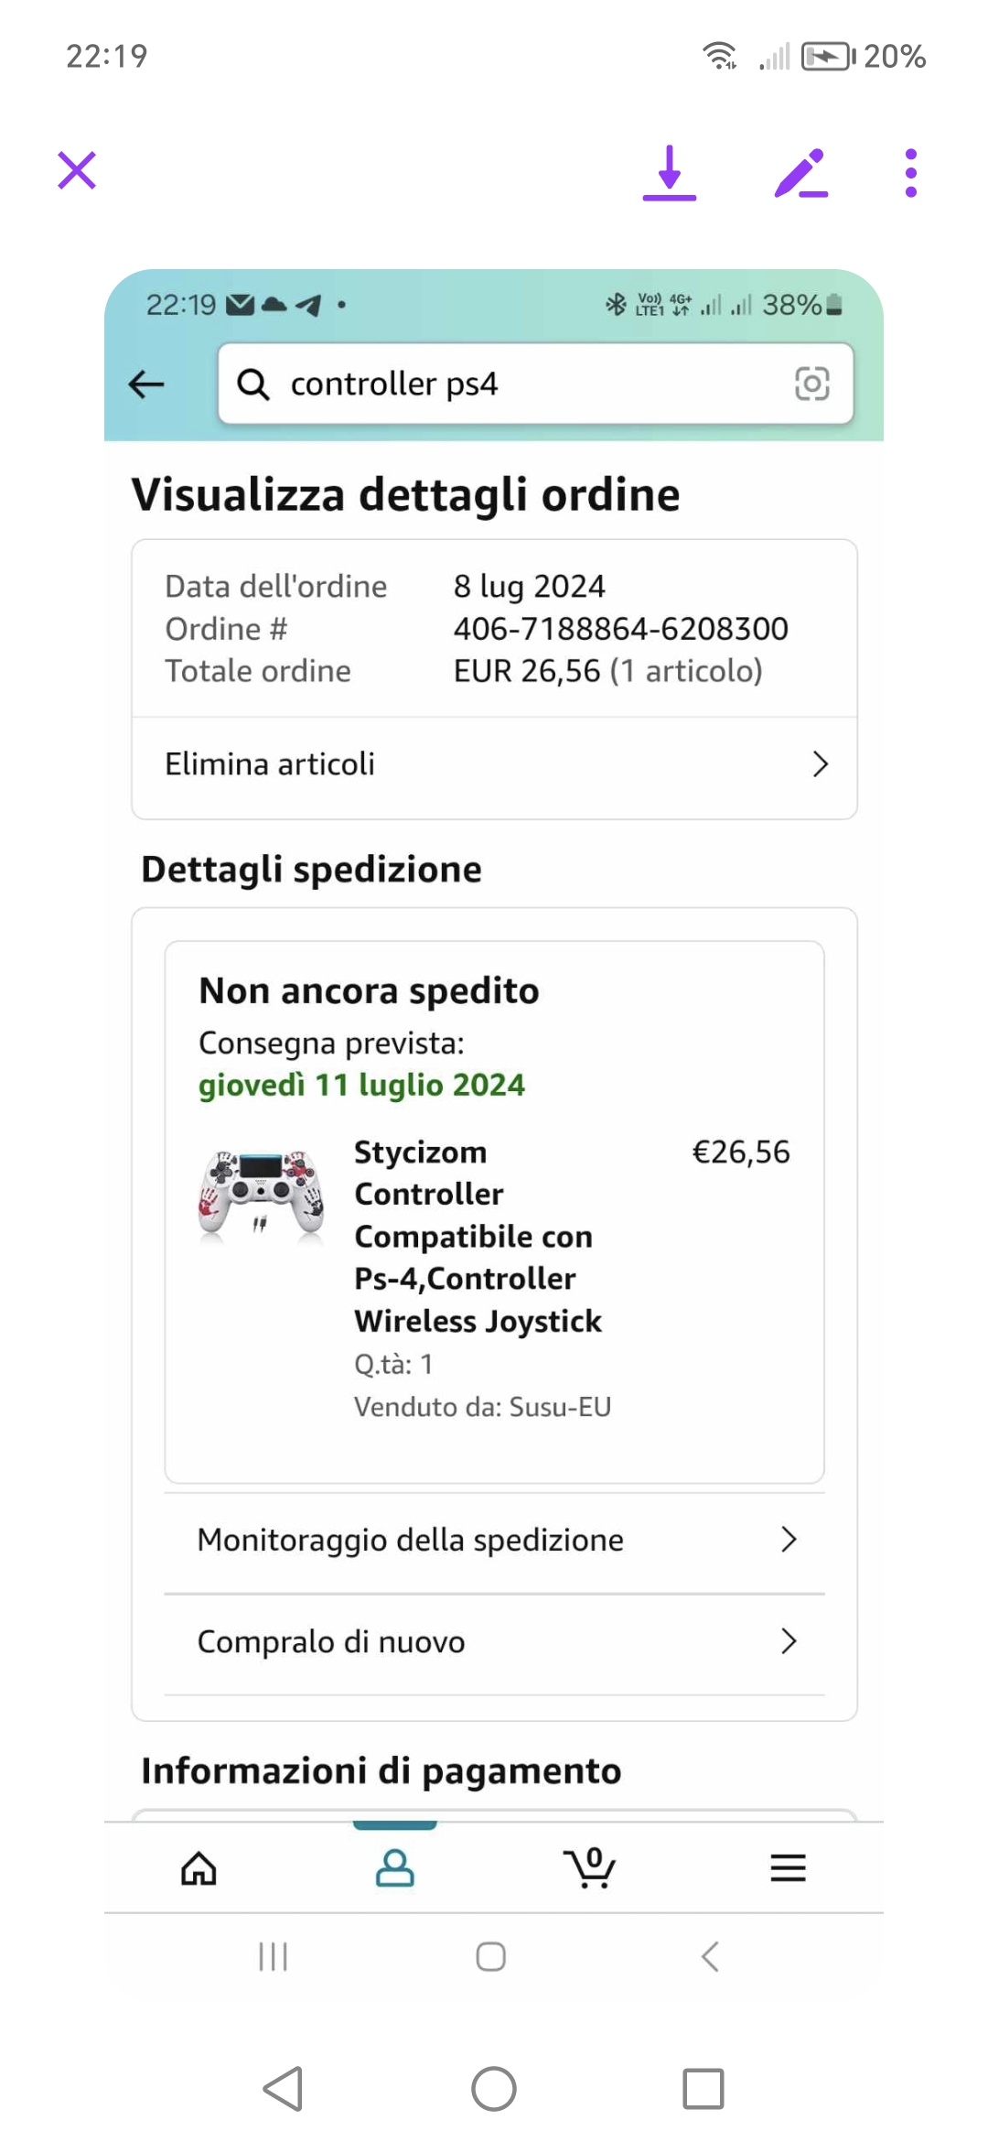Expand the 'Elimina articoli' chevron

820,764
